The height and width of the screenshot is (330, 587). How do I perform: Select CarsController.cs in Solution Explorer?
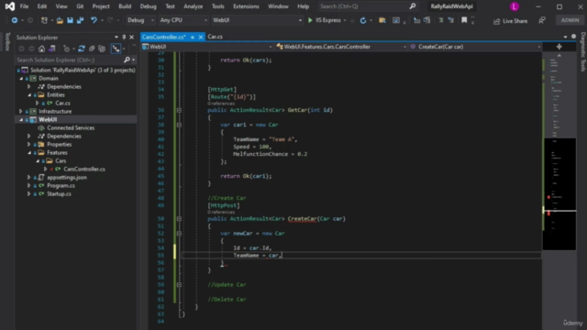pyautogui.click(x=84, y=169)
